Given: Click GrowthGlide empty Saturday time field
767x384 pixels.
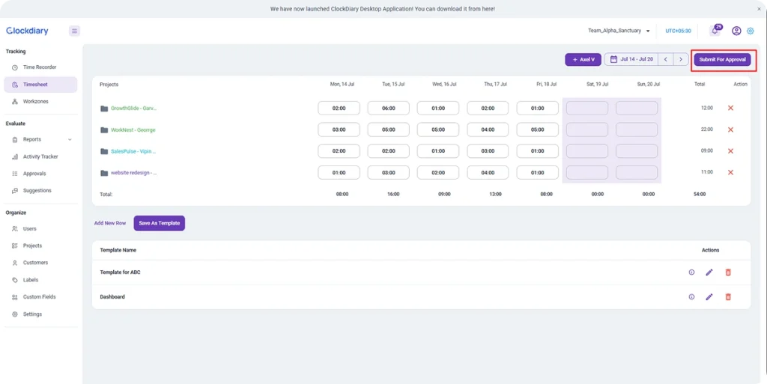Looking at the screenshot, I should (587, 108).
